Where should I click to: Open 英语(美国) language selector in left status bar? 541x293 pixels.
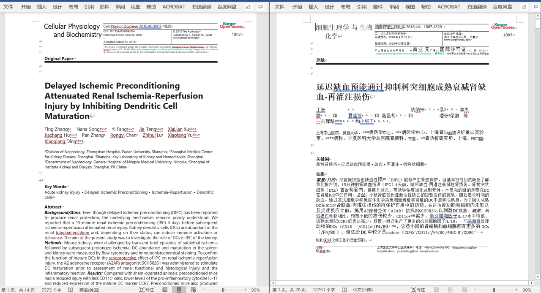click(89, 290)
